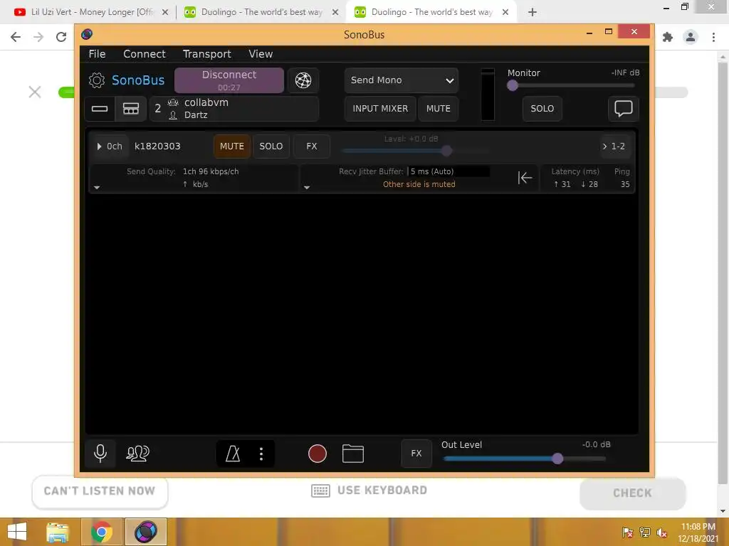Click the Latency (ms) stats area
This screenshot has width=729, height=546.
click(575, 178)
